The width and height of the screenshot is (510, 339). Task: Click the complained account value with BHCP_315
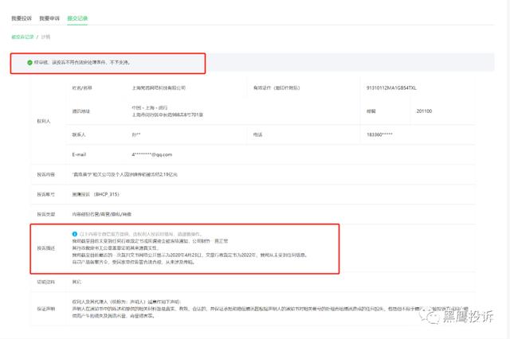point(96,194)
